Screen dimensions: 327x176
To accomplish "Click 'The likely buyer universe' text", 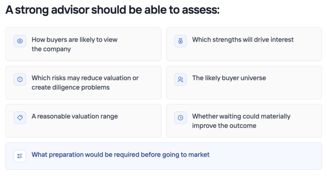I will pos(229,78).
